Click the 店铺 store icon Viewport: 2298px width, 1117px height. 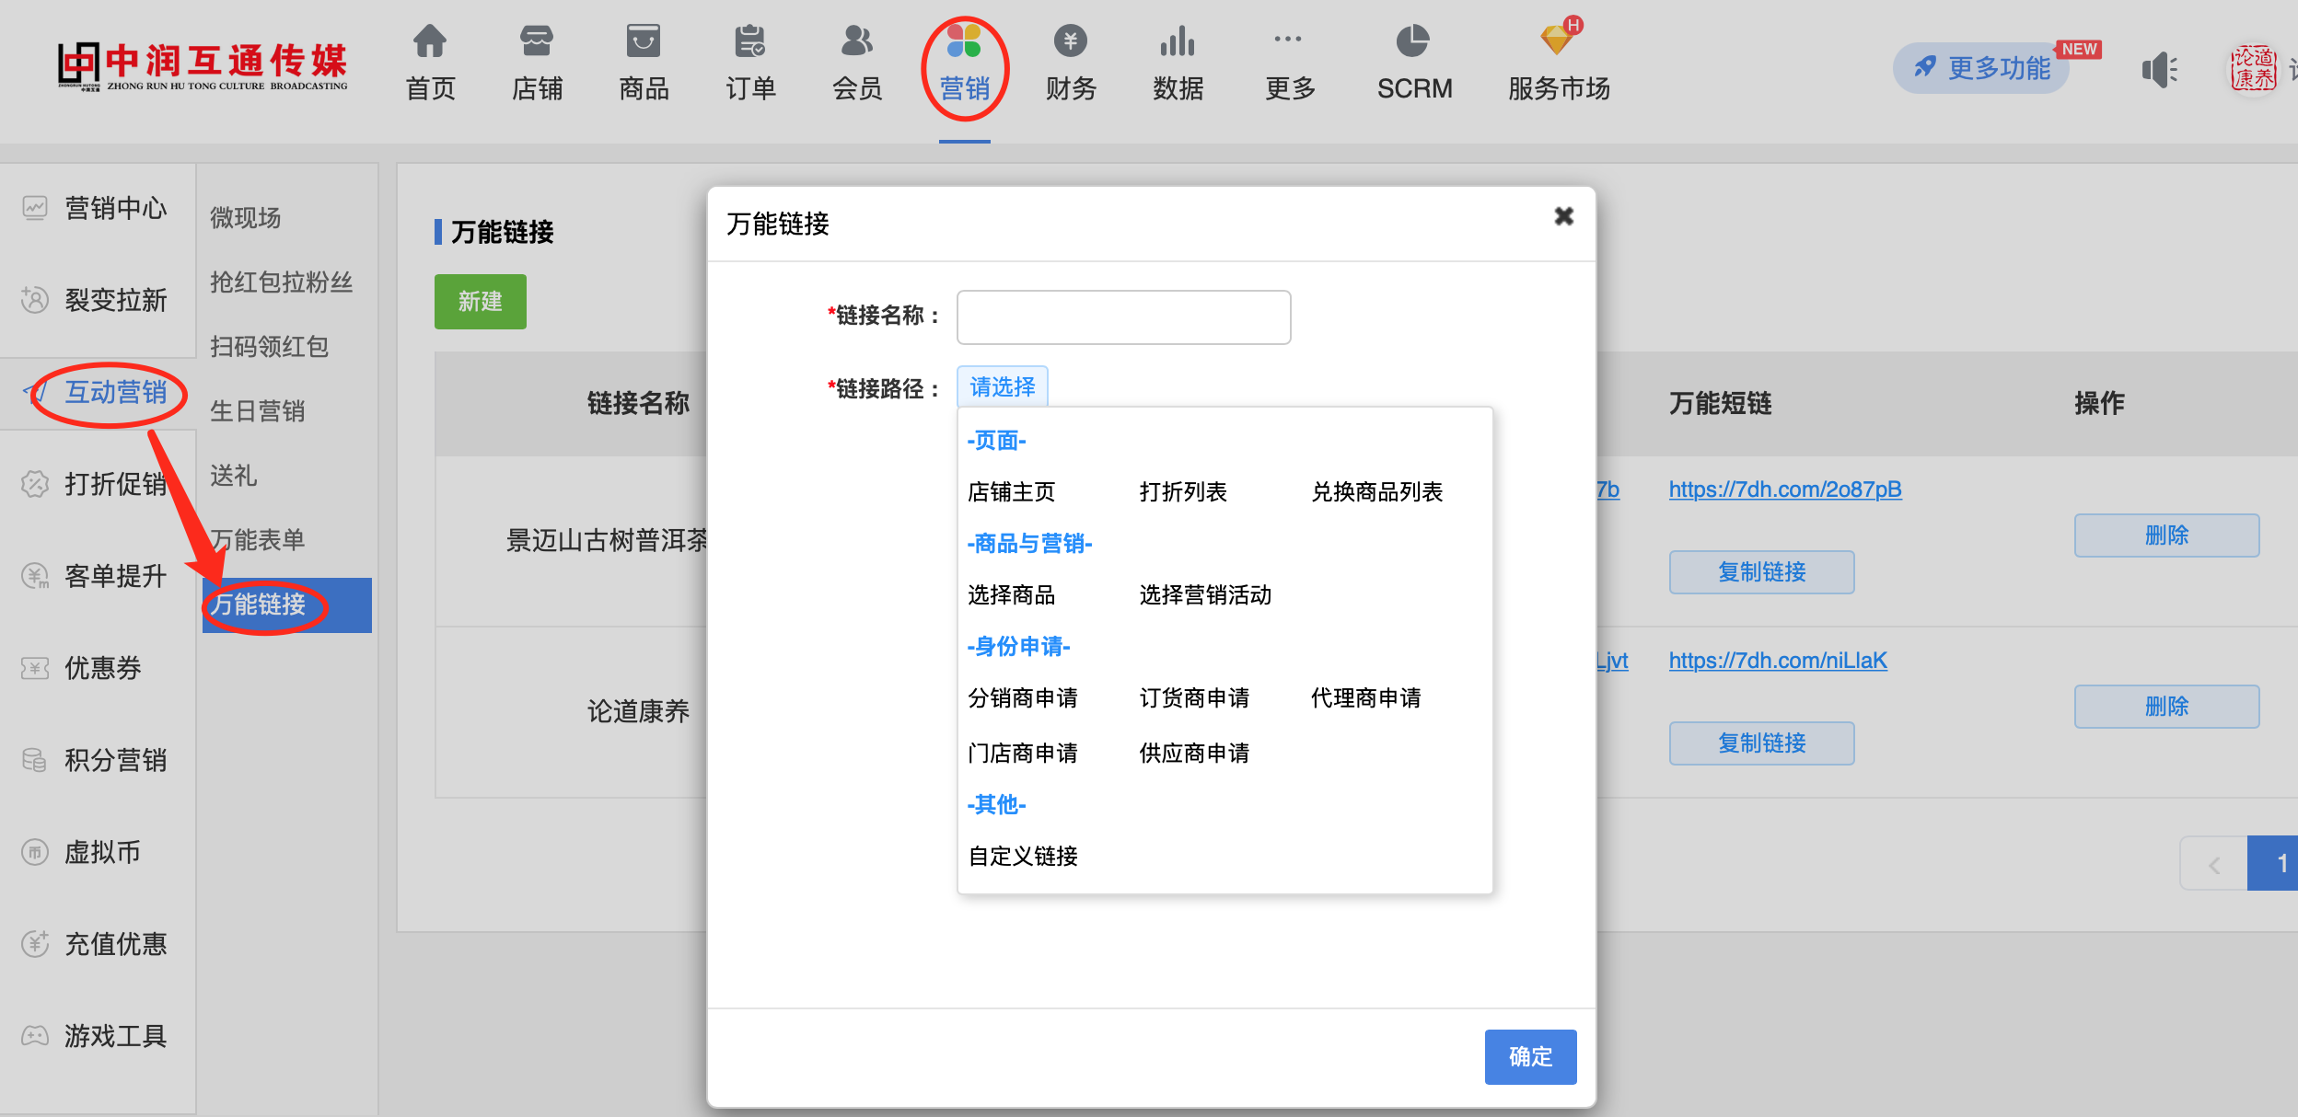click(x=537, y=42)
